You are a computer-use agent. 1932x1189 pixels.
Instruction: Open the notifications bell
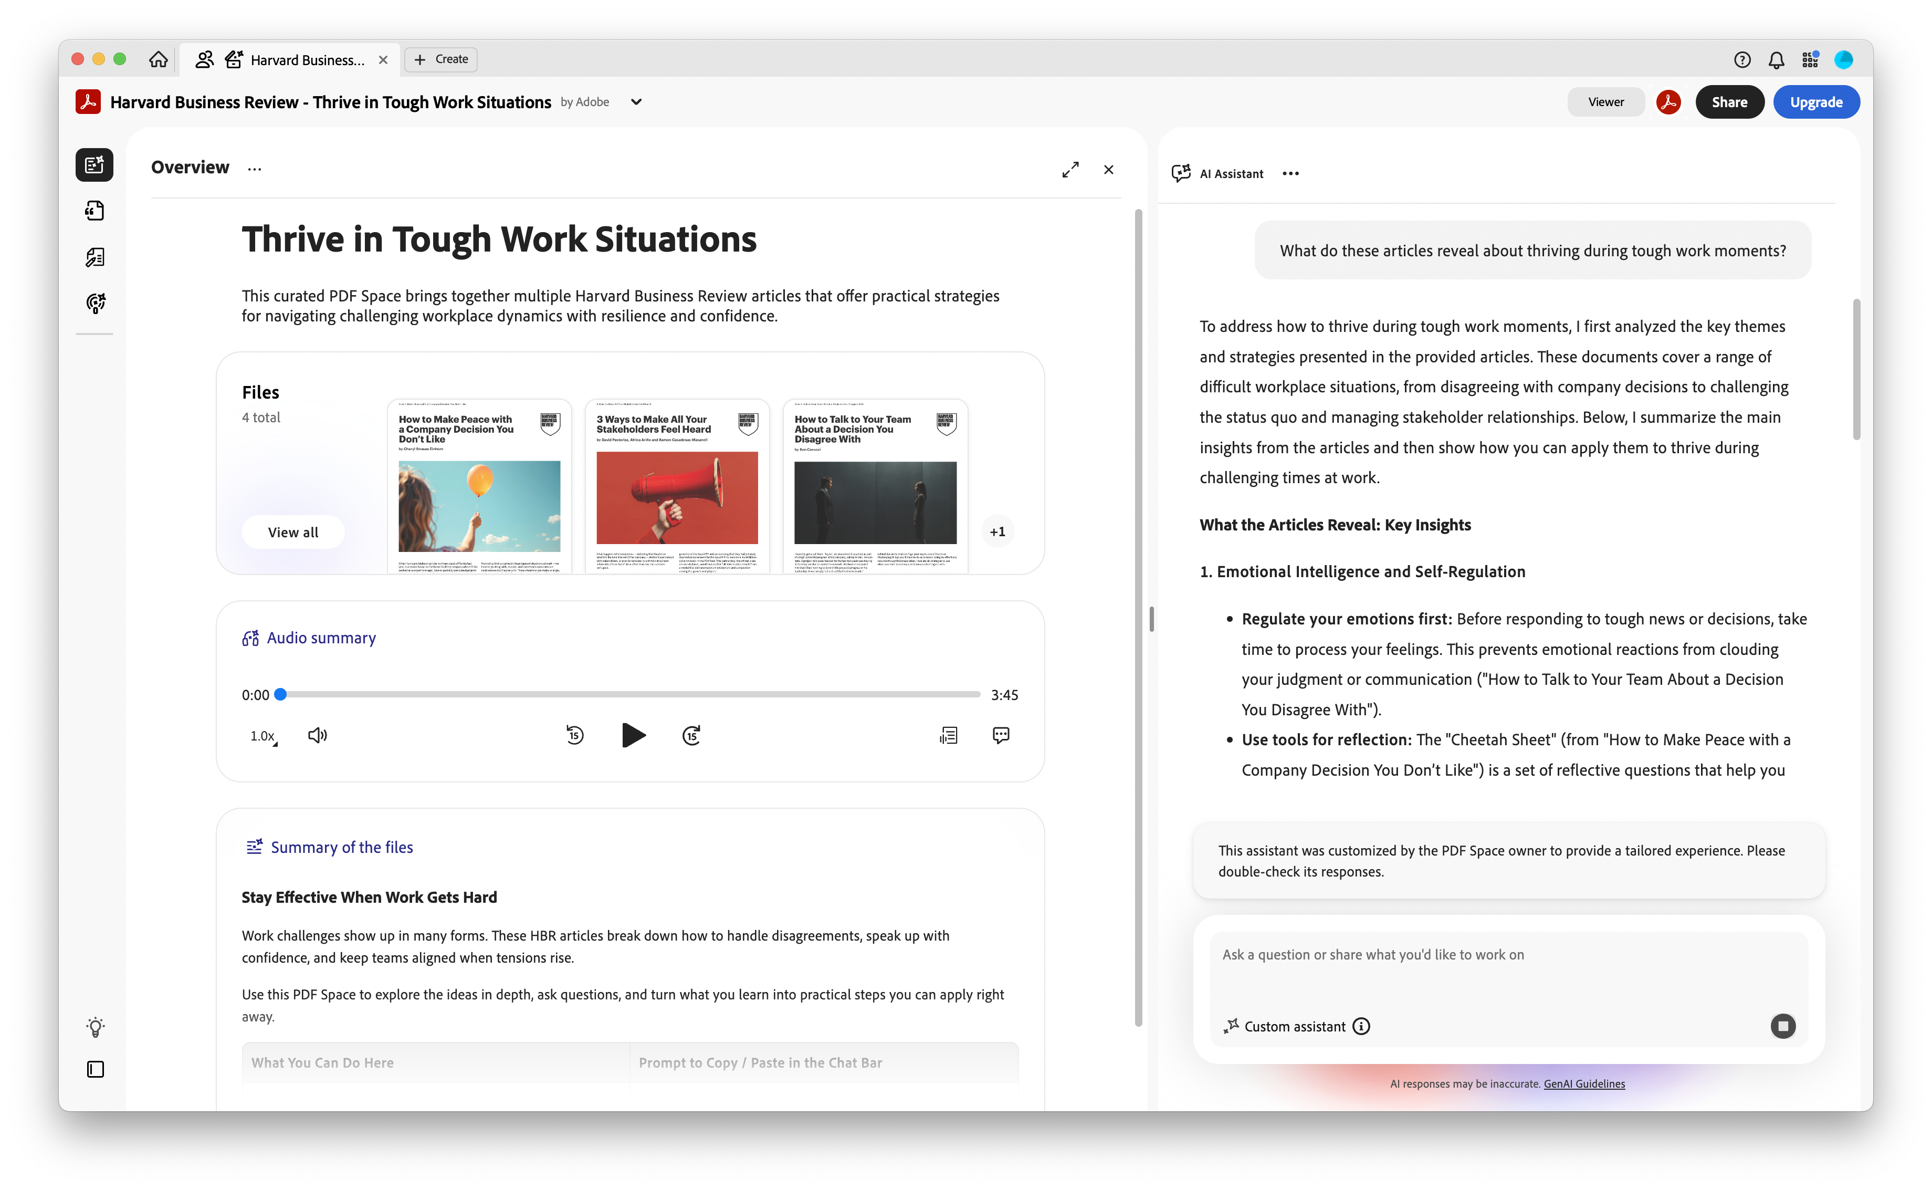point(1776,60)
